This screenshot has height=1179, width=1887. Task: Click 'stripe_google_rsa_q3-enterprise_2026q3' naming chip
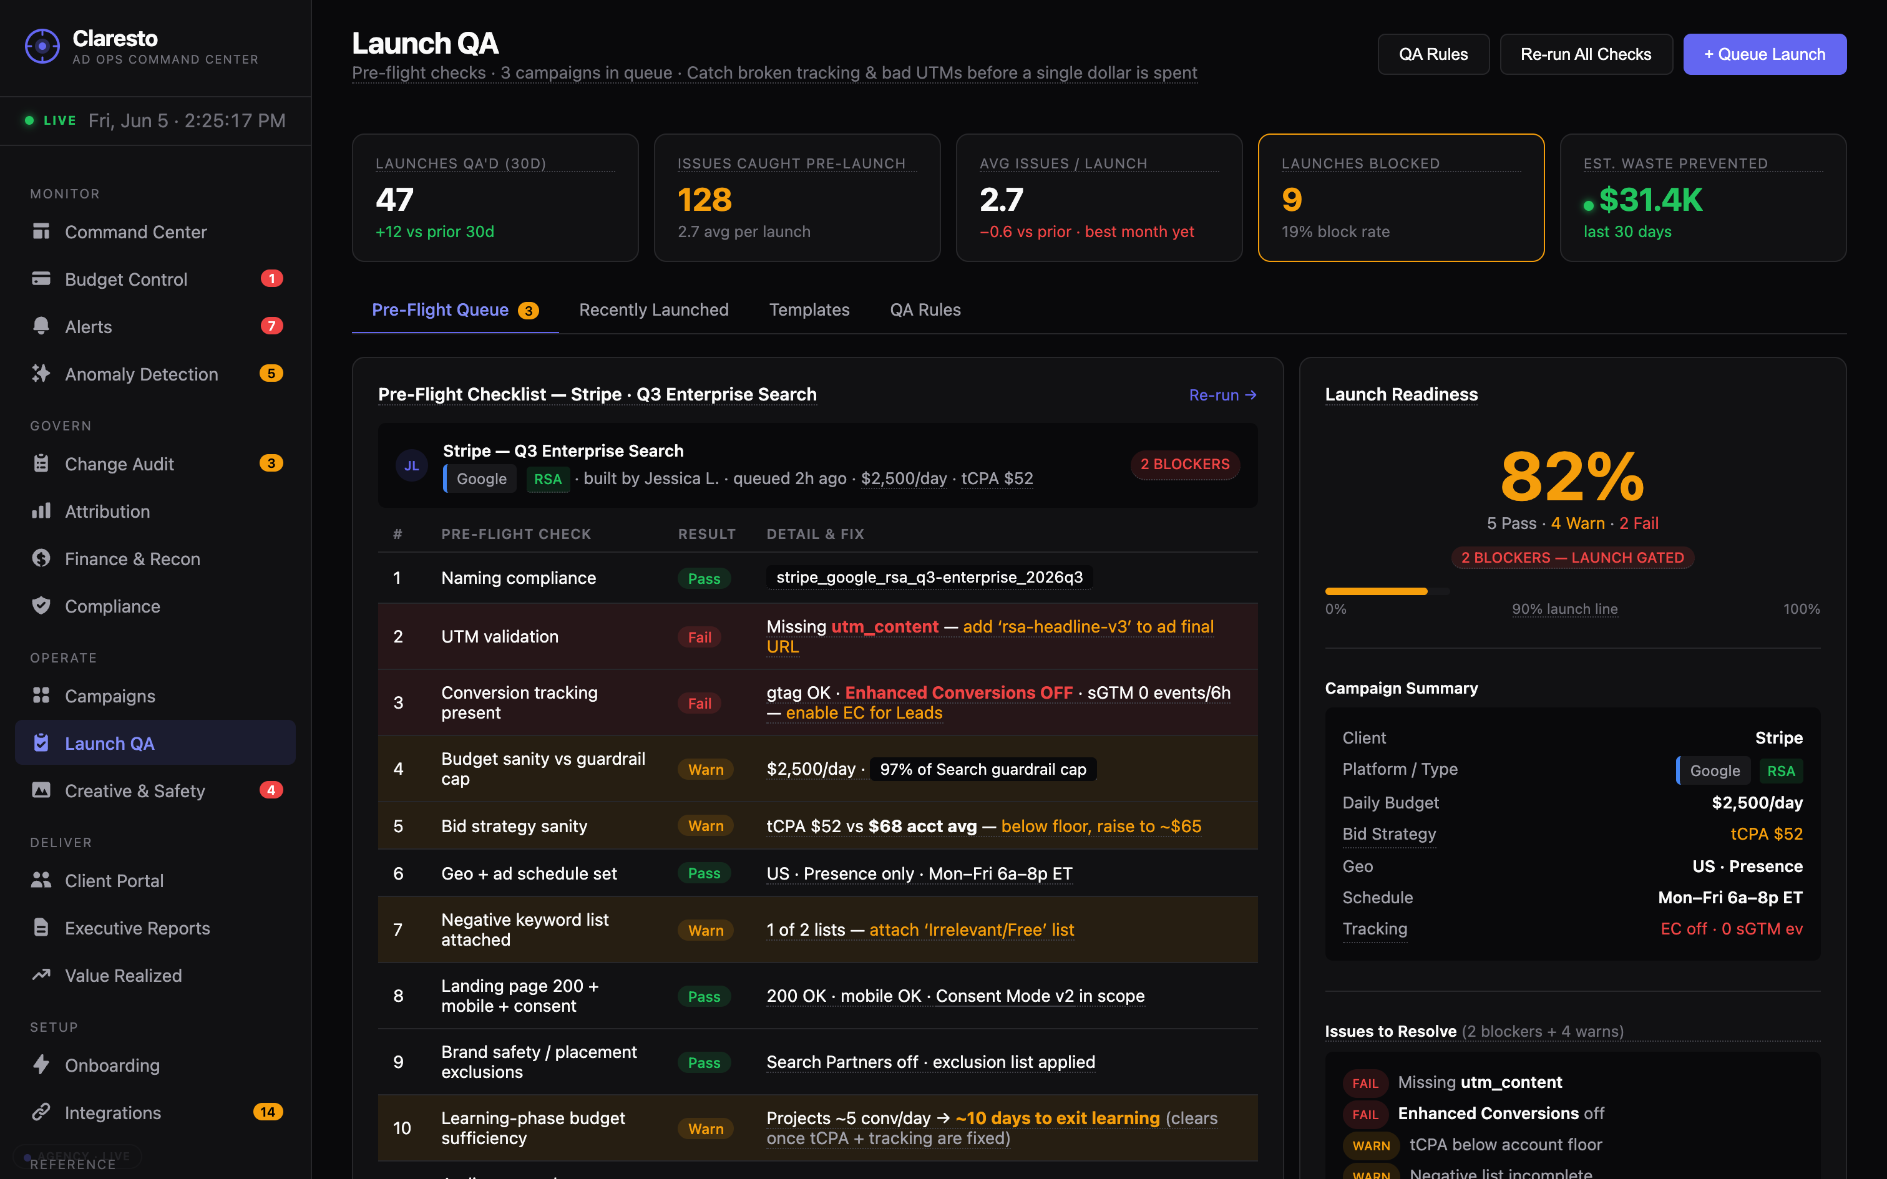tap(930, 578)
